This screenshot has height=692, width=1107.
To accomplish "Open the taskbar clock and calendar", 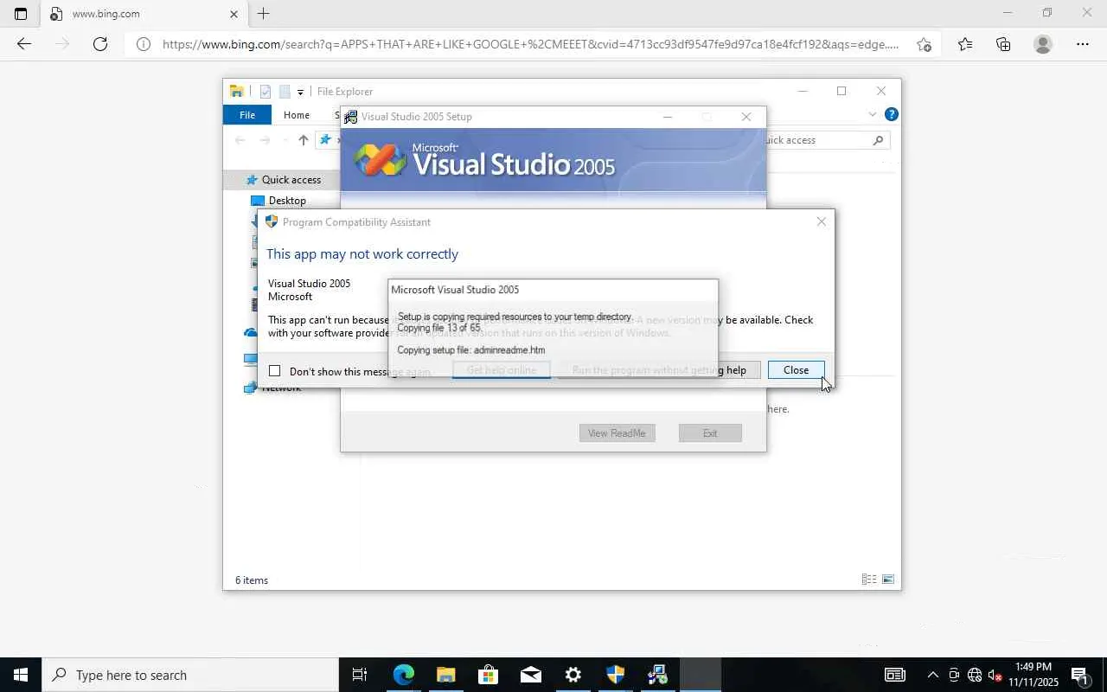I will [x=1033, y=675].
